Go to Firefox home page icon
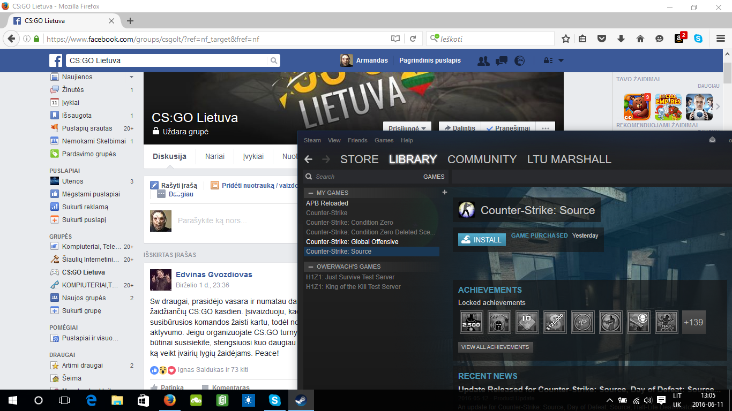Image resolution: width=732 pixels, height=411 pixels. coord(640,39)
